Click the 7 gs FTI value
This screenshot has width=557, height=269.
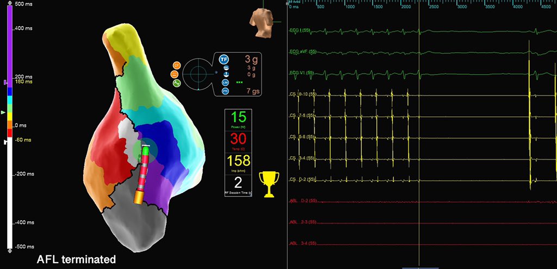pos(253,91)
